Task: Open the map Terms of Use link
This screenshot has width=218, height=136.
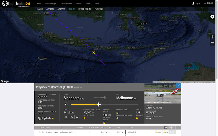Action: click(210, 82)
